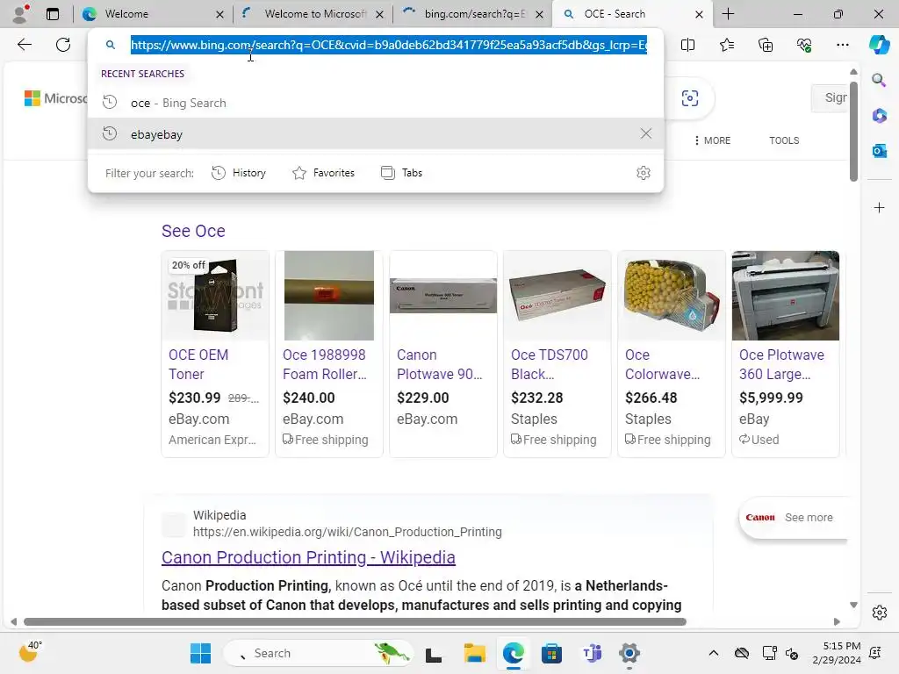The image size is (899, 674).
Task: Show hidden system tray icons
Action: (713, 653)
